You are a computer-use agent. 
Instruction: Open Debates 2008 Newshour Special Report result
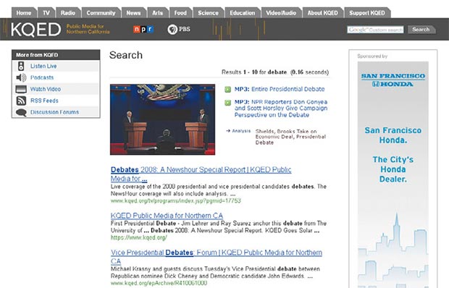pyautogui.click(x=201, y=174)
